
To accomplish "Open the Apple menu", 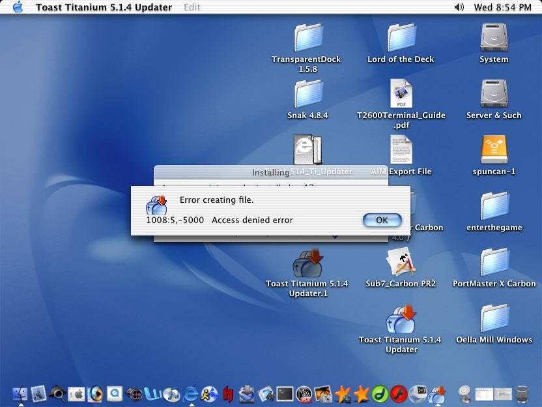I will click(x=18, y=7).
